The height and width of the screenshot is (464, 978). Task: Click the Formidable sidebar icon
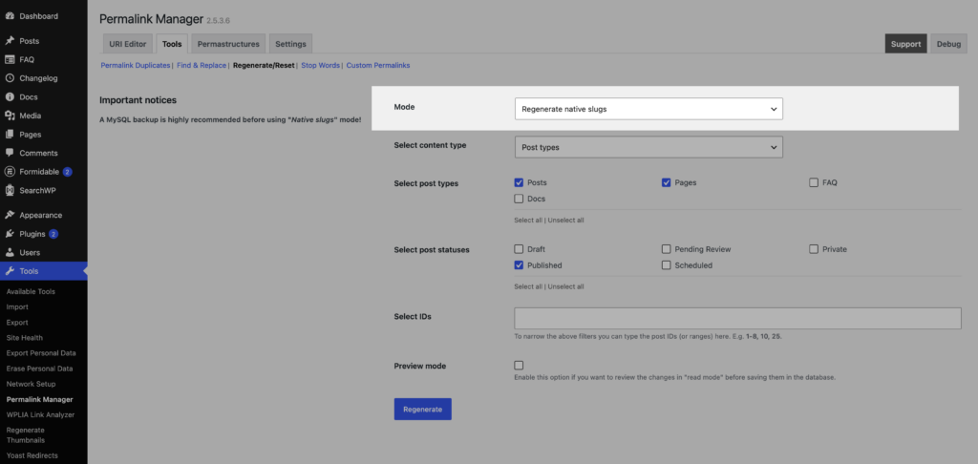point(10,172)
